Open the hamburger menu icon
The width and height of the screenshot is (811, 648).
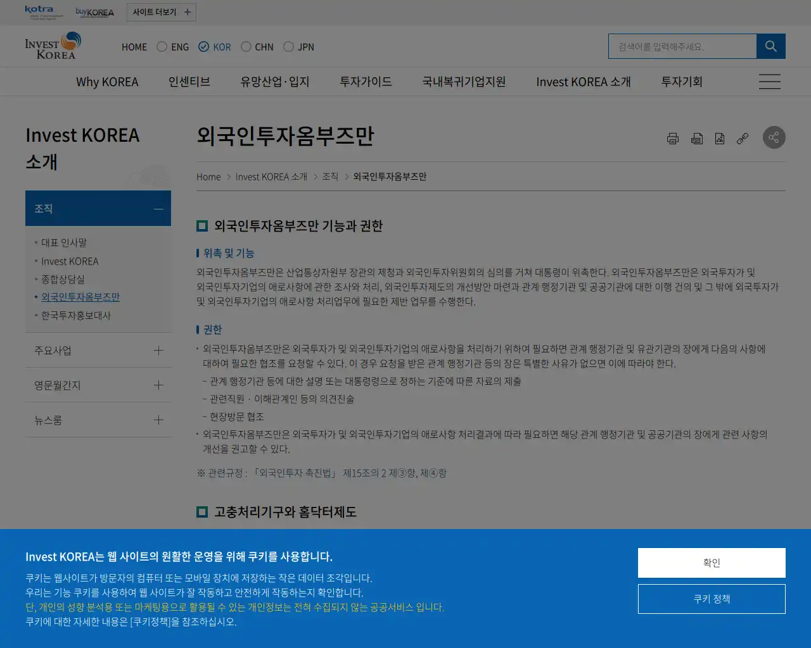(769, 81)
